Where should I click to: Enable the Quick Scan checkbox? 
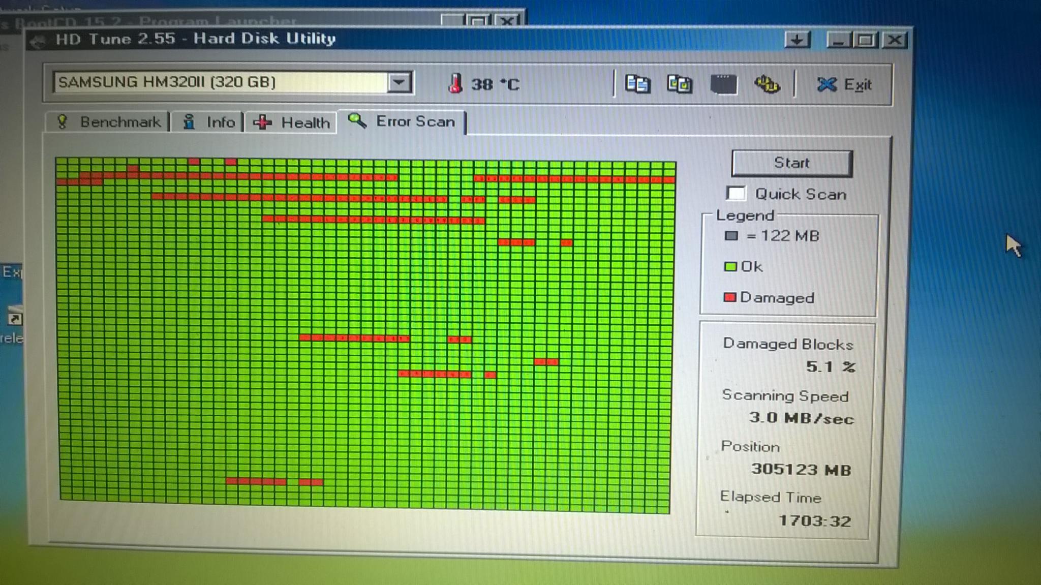736,193
